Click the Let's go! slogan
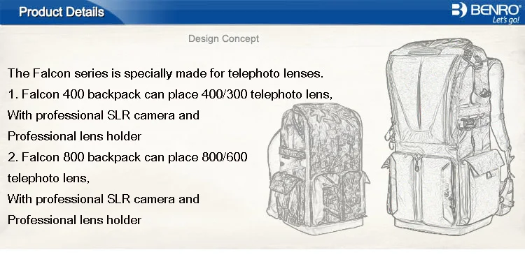The width and height of the screenshot is (525, 257). (x=506, y=20)
